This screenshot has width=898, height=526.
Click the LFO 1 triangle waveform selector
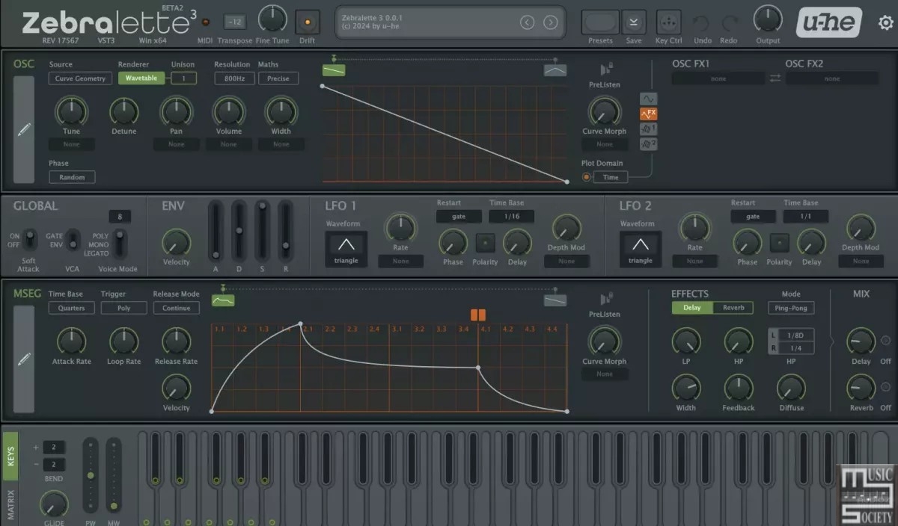click(346, 248)
